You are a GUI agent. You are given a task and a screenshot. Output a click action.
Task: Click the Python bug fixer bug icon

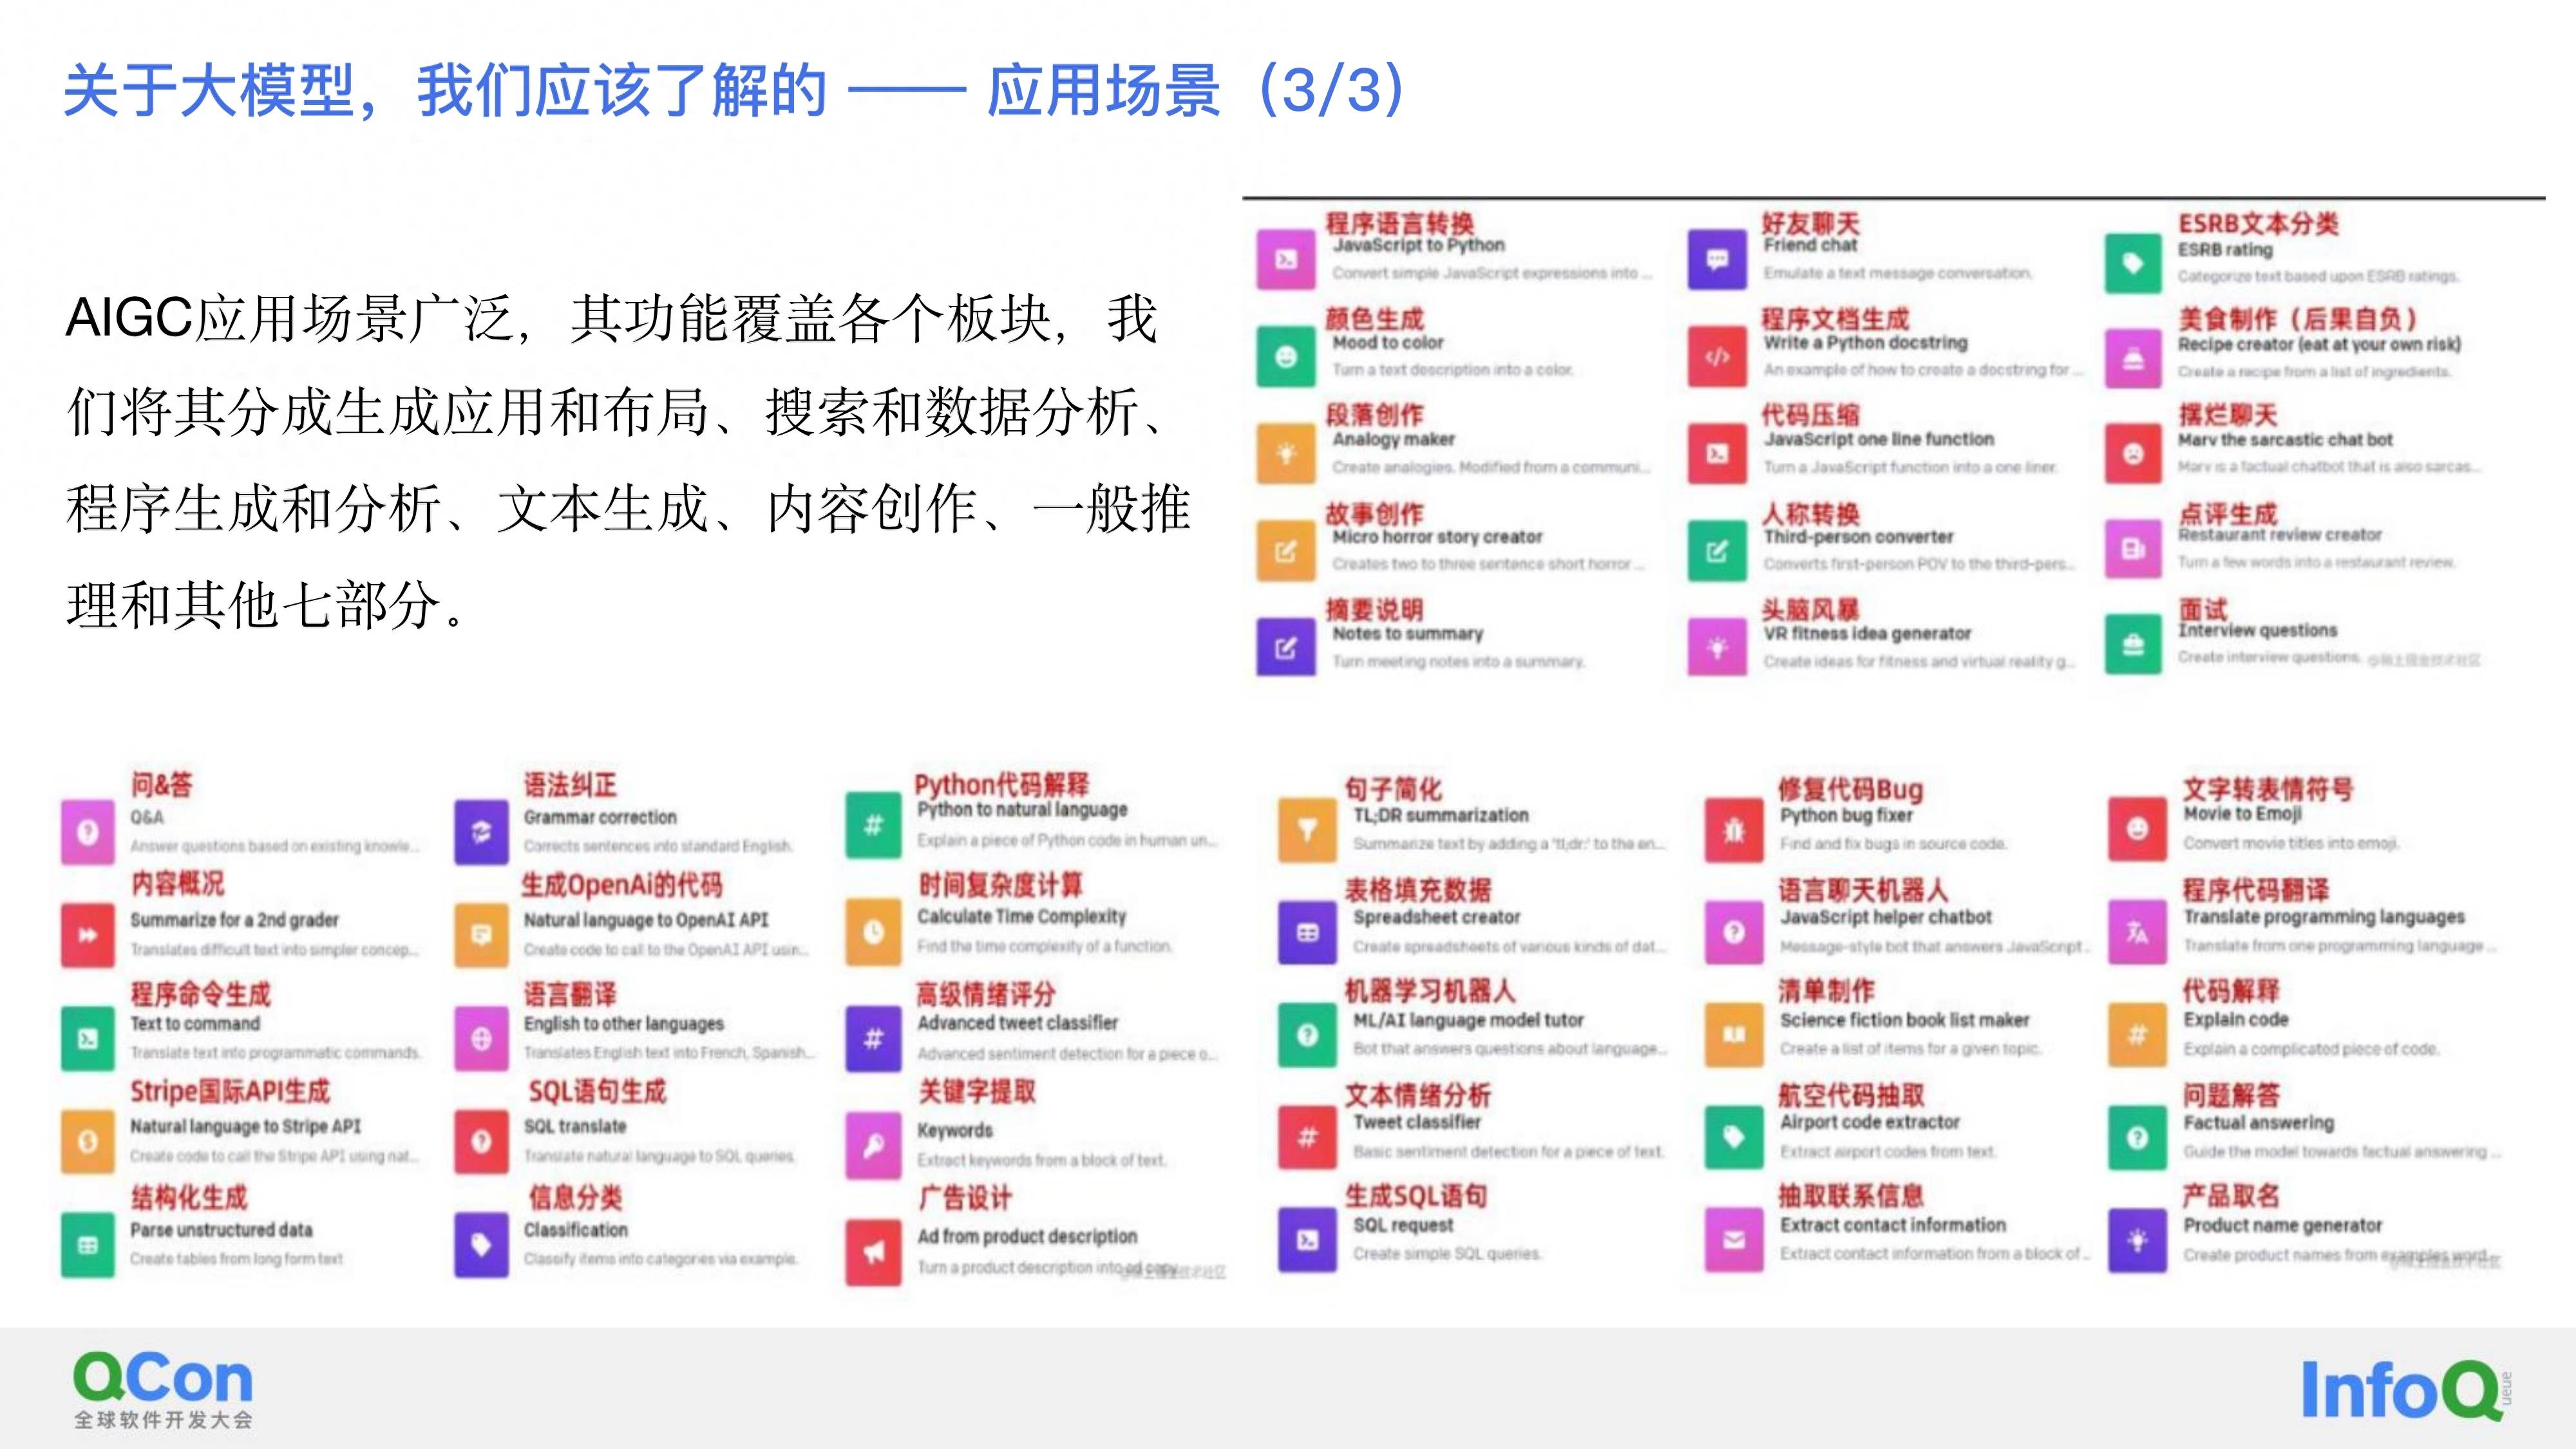coord(1734,830)
